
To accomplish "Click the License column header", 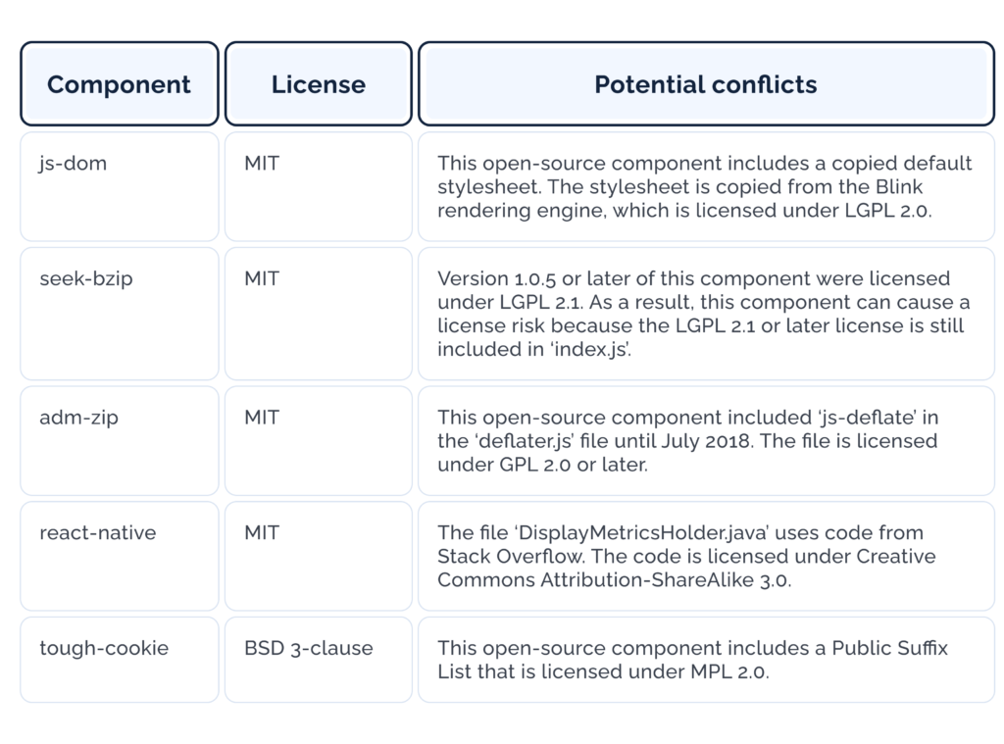I will click(x=318, y=84).
